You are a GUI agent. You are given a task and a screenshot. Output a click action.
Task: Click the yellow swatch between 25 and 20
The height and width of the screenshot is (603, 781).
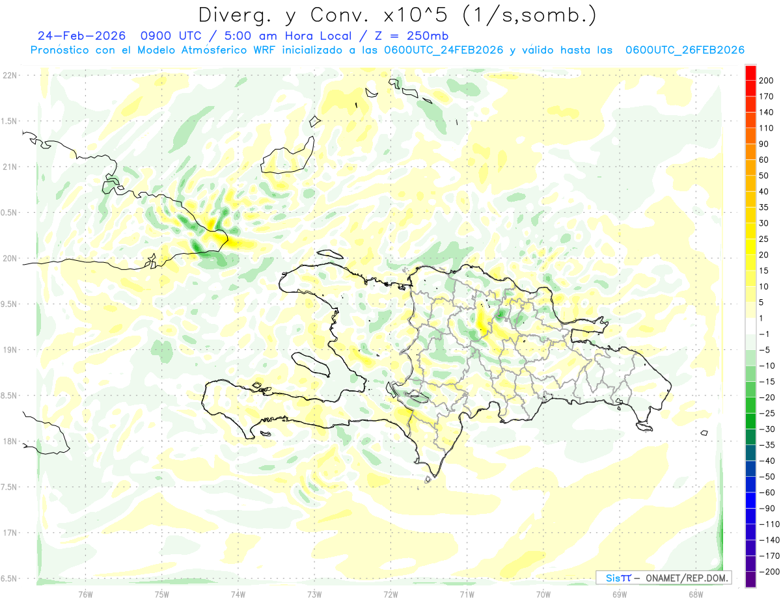point(750,247)
